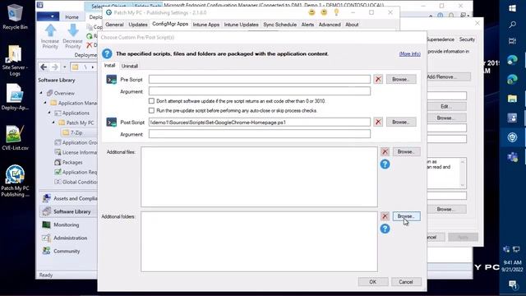
Task: Collapse the Patch My PC folder node
Action: tap(53, 123)
